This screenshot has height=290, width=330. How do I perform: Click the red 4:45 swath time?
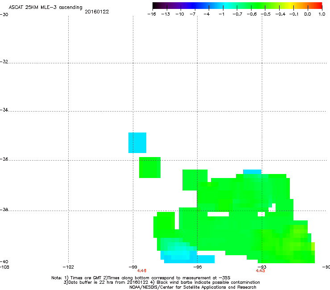click(260, 271)
